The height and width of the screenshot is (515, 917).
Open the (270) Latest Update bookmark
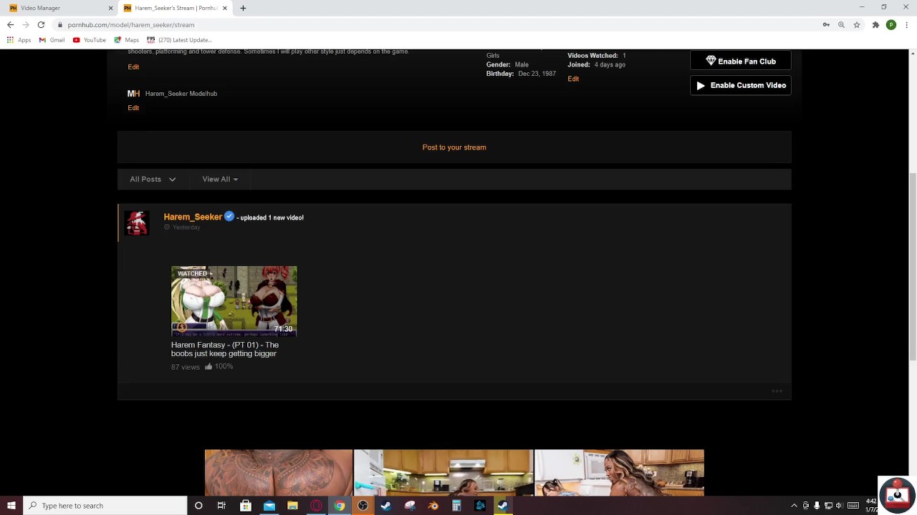point(179,40)
